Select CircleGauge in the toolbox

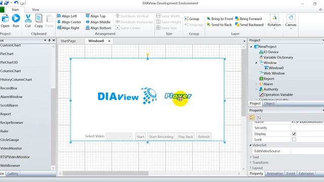click(10, 140)
